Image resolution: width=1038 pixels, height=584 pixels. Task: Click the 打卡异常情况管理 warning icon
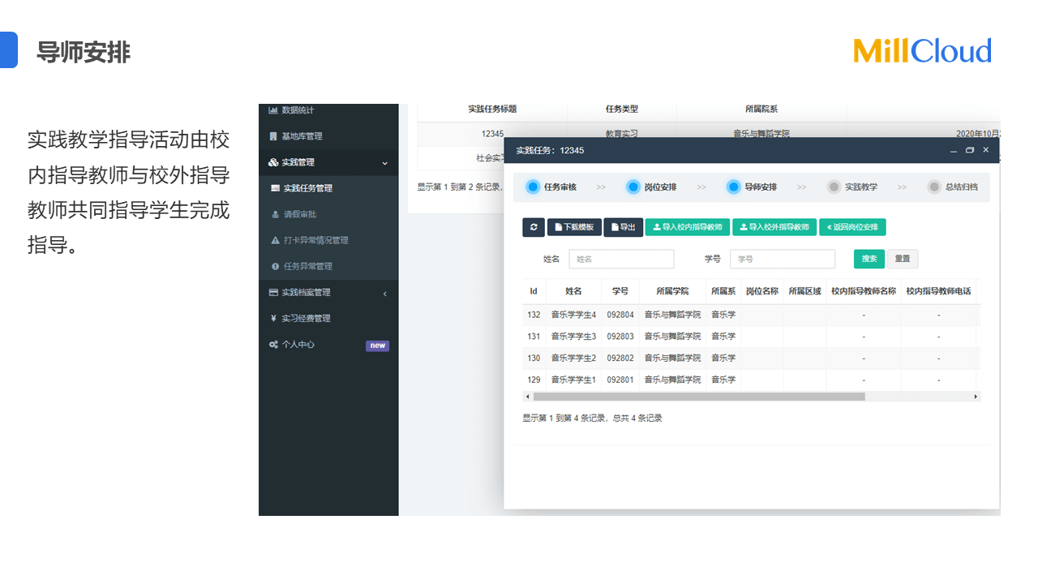click(x=275, y=240)
